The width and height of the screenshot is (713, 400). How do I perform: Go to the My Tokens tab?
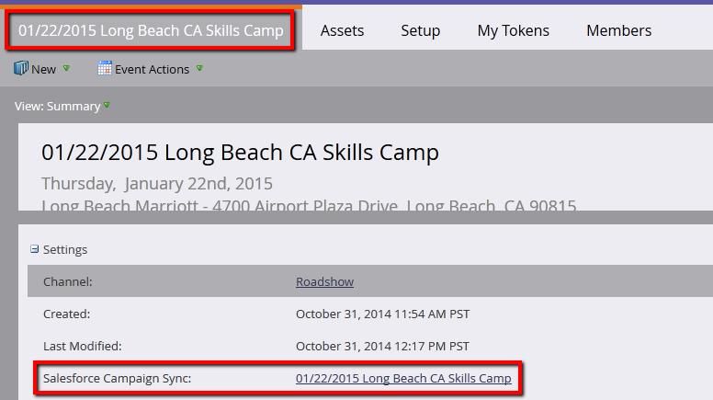pos(513,30)
